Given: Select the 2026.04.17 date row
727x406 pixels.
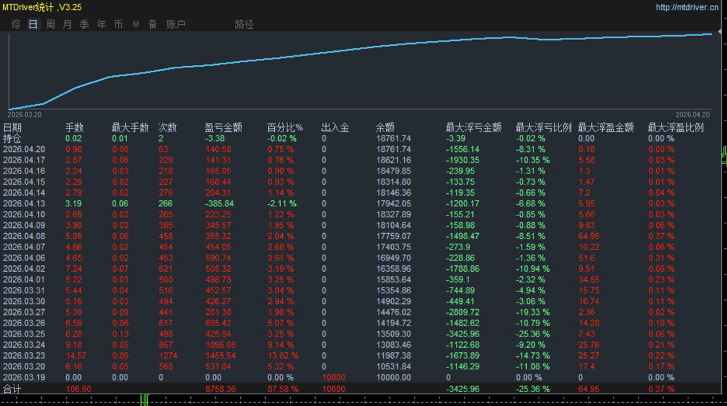Looking at the screenshot, I should click(x=24, y=160).
